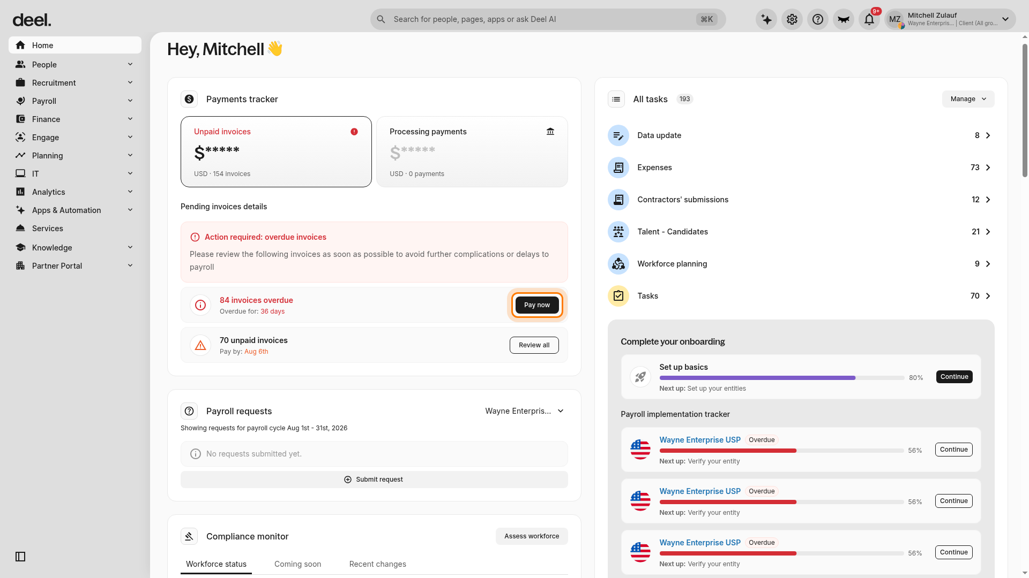Click 193 tasks count badge
Image resolution: width=1029 pixels, height=578 pixels.
pyautogui.click(x=684, y=99)
